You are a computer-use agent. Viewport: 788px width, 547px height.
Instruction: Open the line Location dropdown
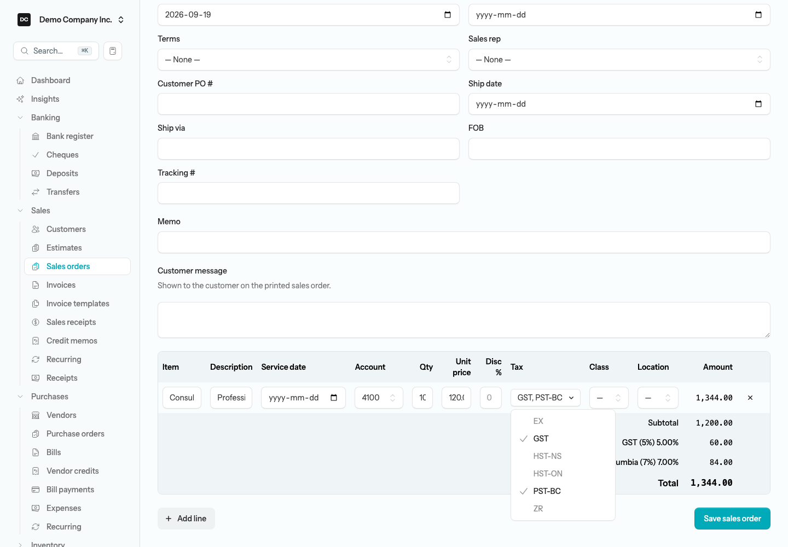(658, 398)
